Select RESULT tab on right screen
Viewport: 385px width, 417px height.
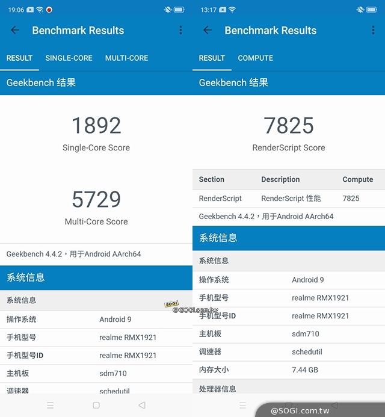click(x=212, y=58)
